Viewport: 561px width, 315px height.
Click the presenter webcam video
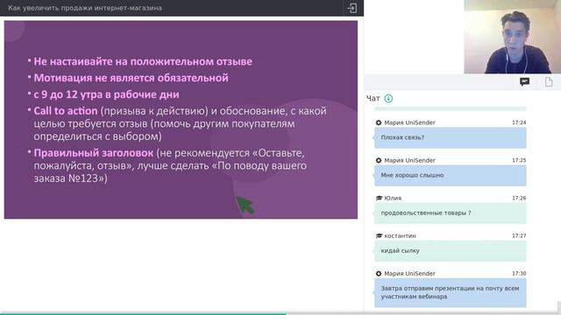click(x=512, y=37)
